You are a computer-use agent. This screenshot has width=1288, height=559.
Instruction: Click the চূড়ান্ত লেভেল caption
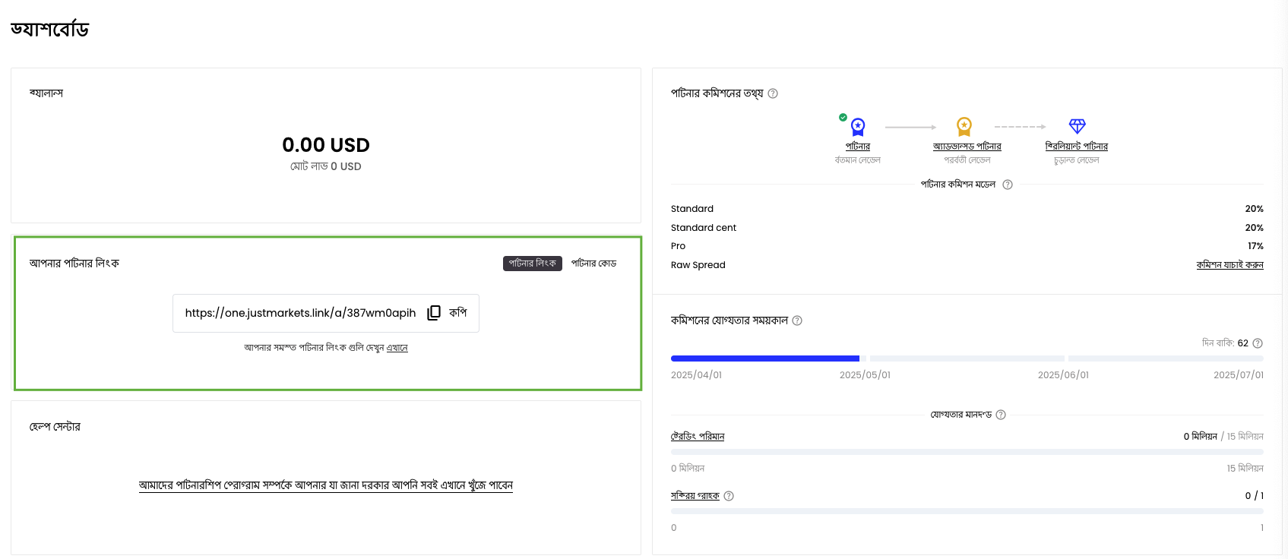pos(1077,160)
